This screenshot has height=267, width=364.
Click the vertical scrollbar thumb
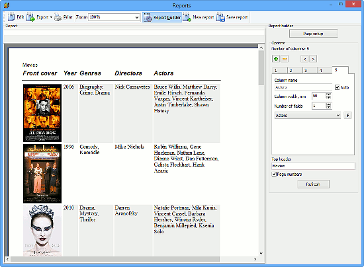point(261,67)
